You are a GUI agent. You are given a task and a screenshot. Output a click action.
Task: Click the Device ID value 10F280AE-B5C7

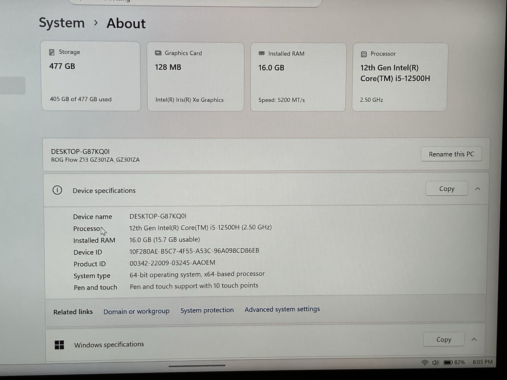click(194, 251)
